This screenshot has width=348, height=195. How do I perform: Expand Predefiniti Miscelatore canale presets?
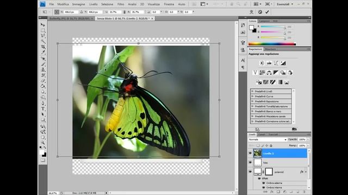(252, 116)
